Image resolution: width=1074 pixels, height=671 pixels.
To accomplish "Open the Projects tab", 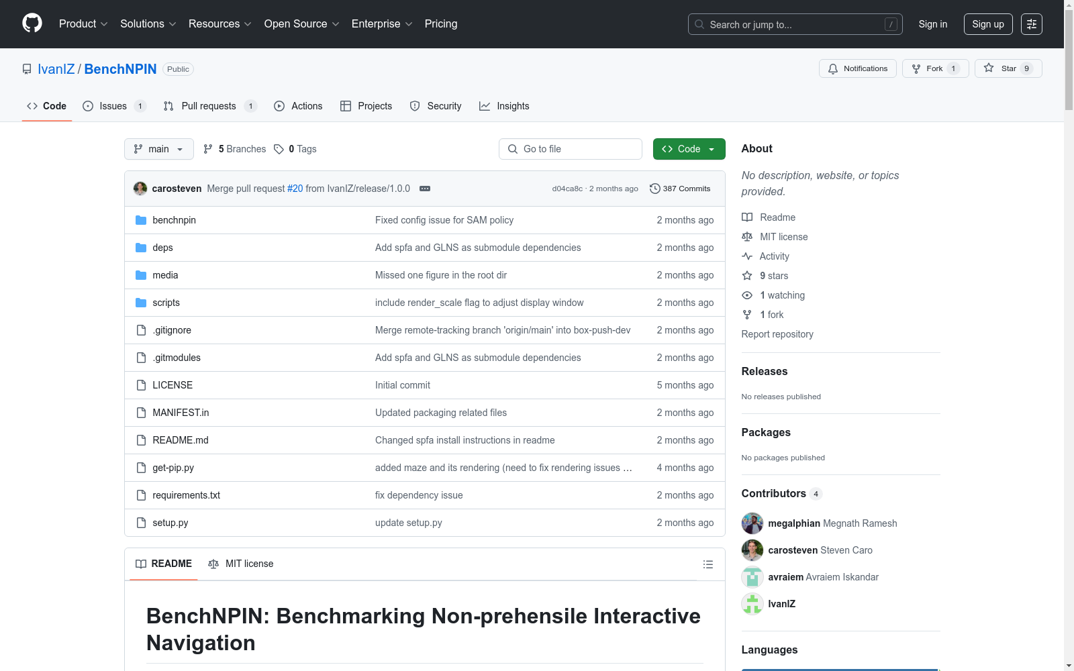I will [367, 106].
